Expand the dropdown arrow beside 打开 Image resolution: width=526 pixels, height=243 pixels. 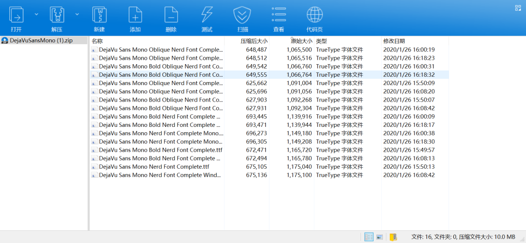[x=37, y=14]
